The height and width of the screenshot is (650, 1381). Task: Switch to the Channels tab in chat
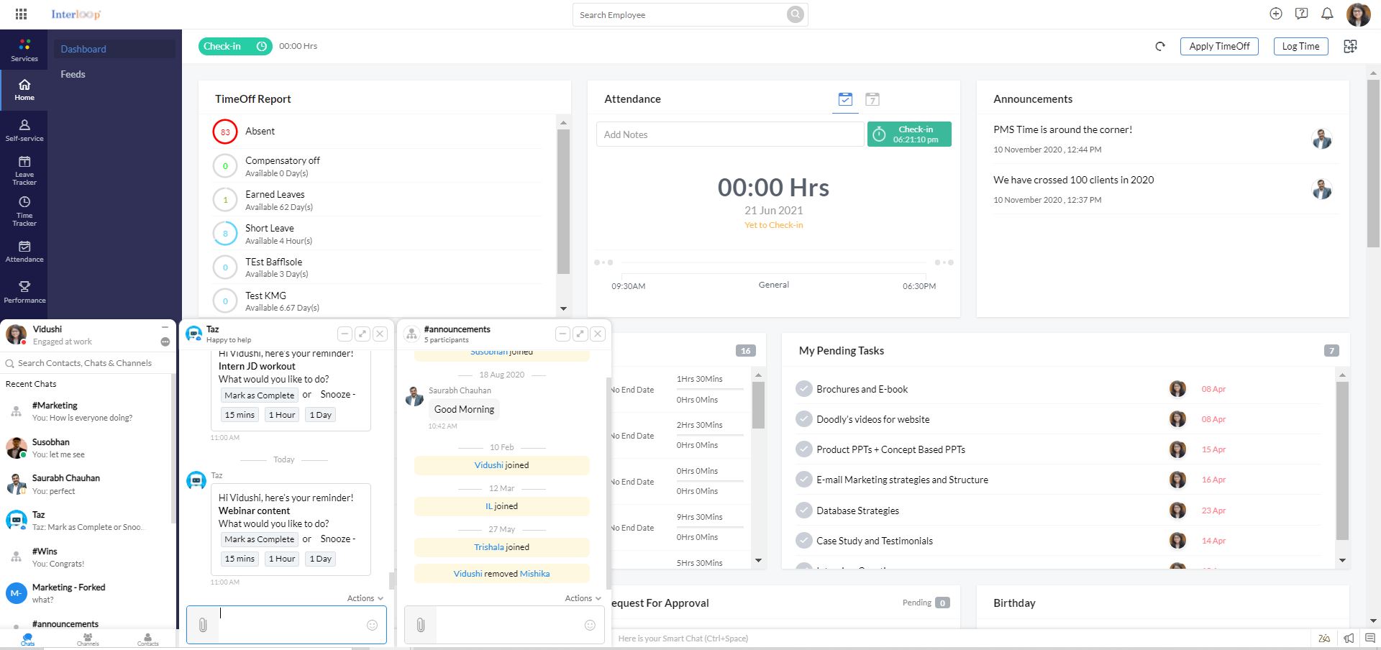(88, 638)
